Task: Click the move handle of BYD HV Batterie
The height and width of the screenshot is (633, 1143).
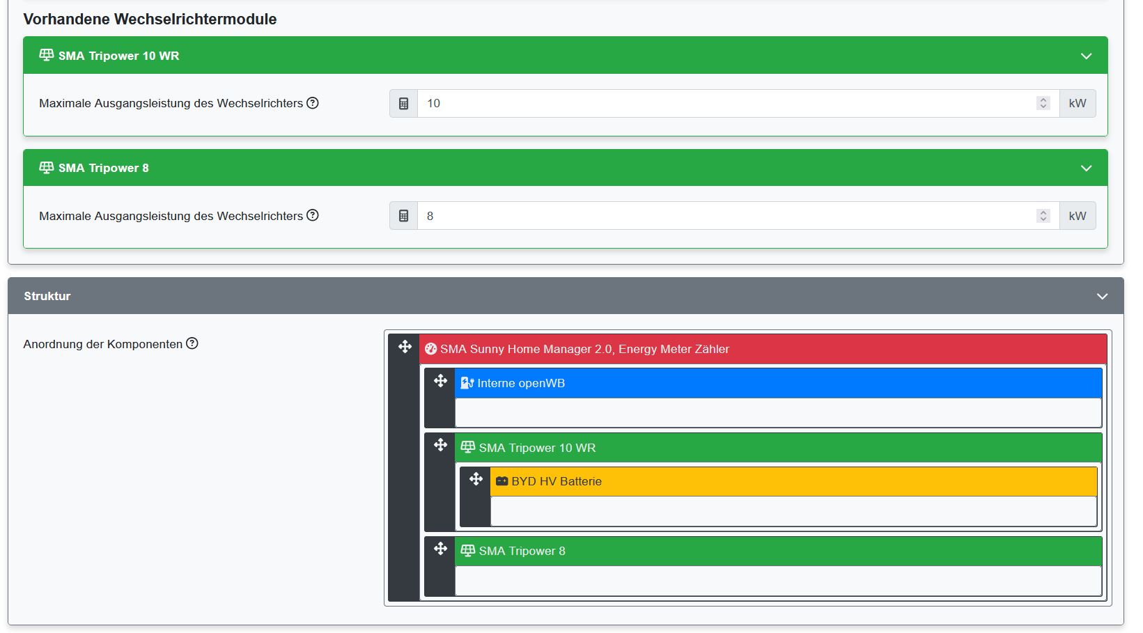Action: [x=475, y=480]
